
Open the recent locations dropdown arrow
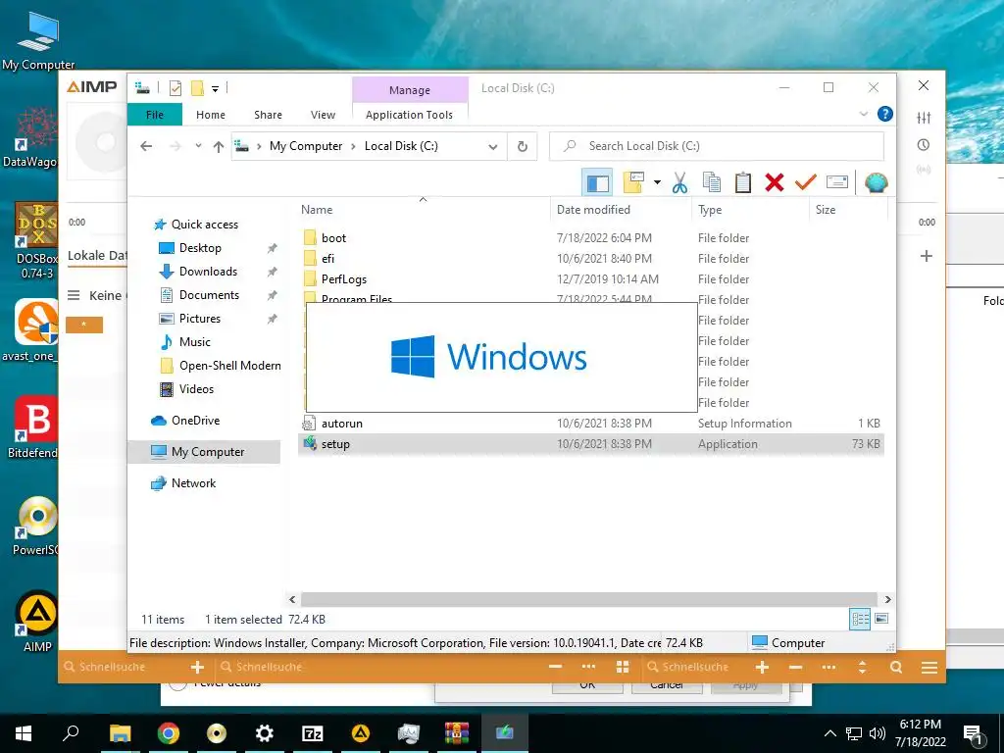(x=198, y=146)
